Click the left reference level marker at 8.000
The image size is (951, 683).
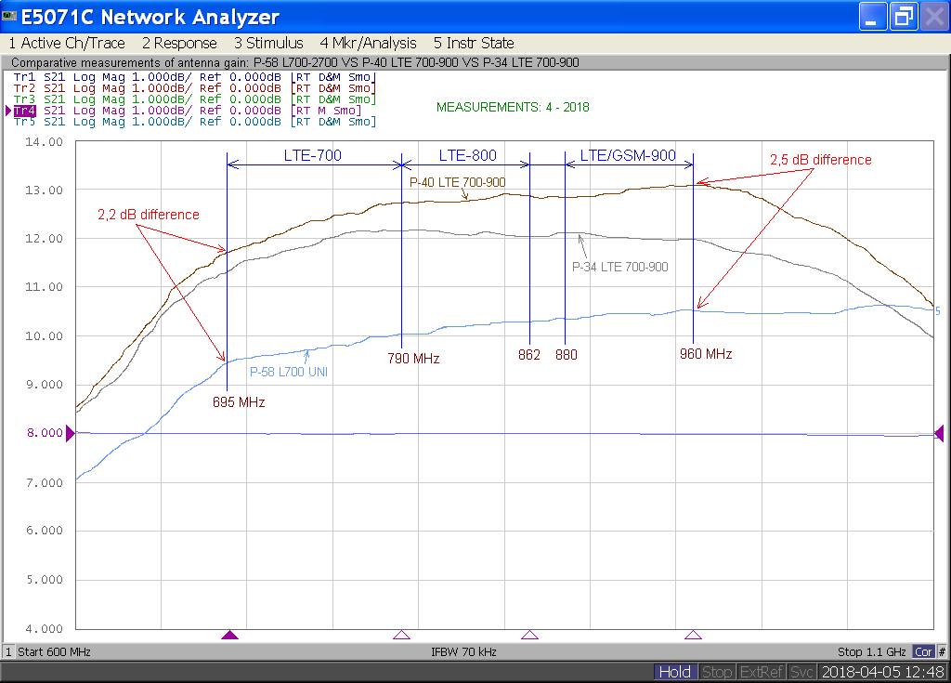click(x=70, y=433)
